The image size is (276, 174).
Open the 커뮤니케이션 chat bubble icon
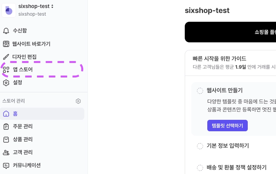[x=6, y=165]
